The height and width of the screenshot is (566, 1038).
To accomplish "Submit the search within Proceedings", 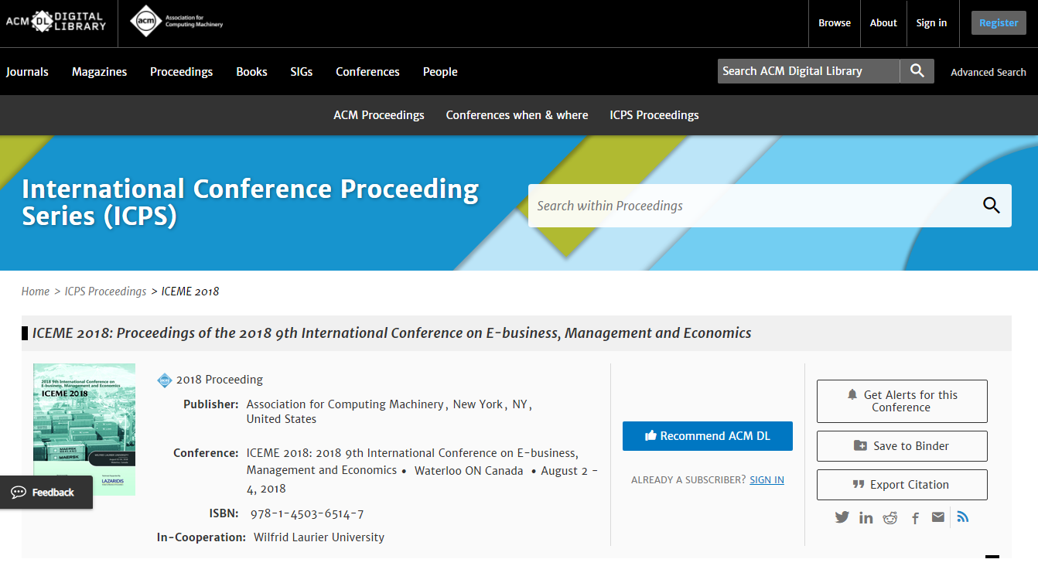I will pyautogui.click(x=992, y=206).
